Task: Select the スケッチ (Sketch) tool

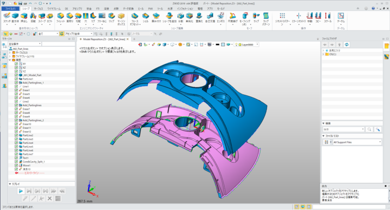Action: (6, 18)
